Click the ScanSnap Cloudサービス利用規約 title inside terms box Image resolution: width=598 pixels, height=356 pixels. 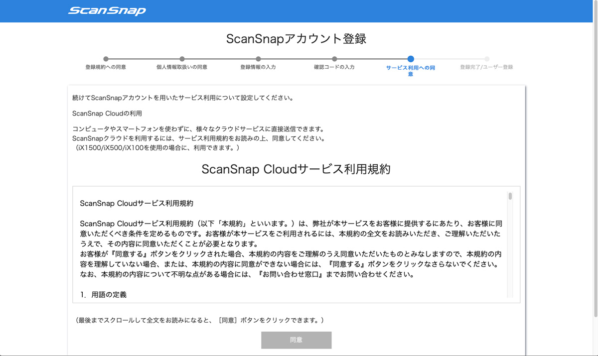pos(137,204)
